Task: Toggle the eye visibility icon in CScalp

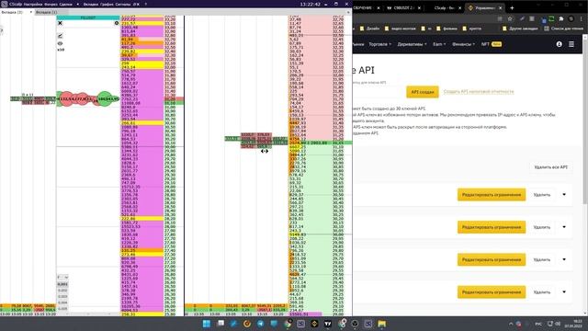Action: click(60, 43)
